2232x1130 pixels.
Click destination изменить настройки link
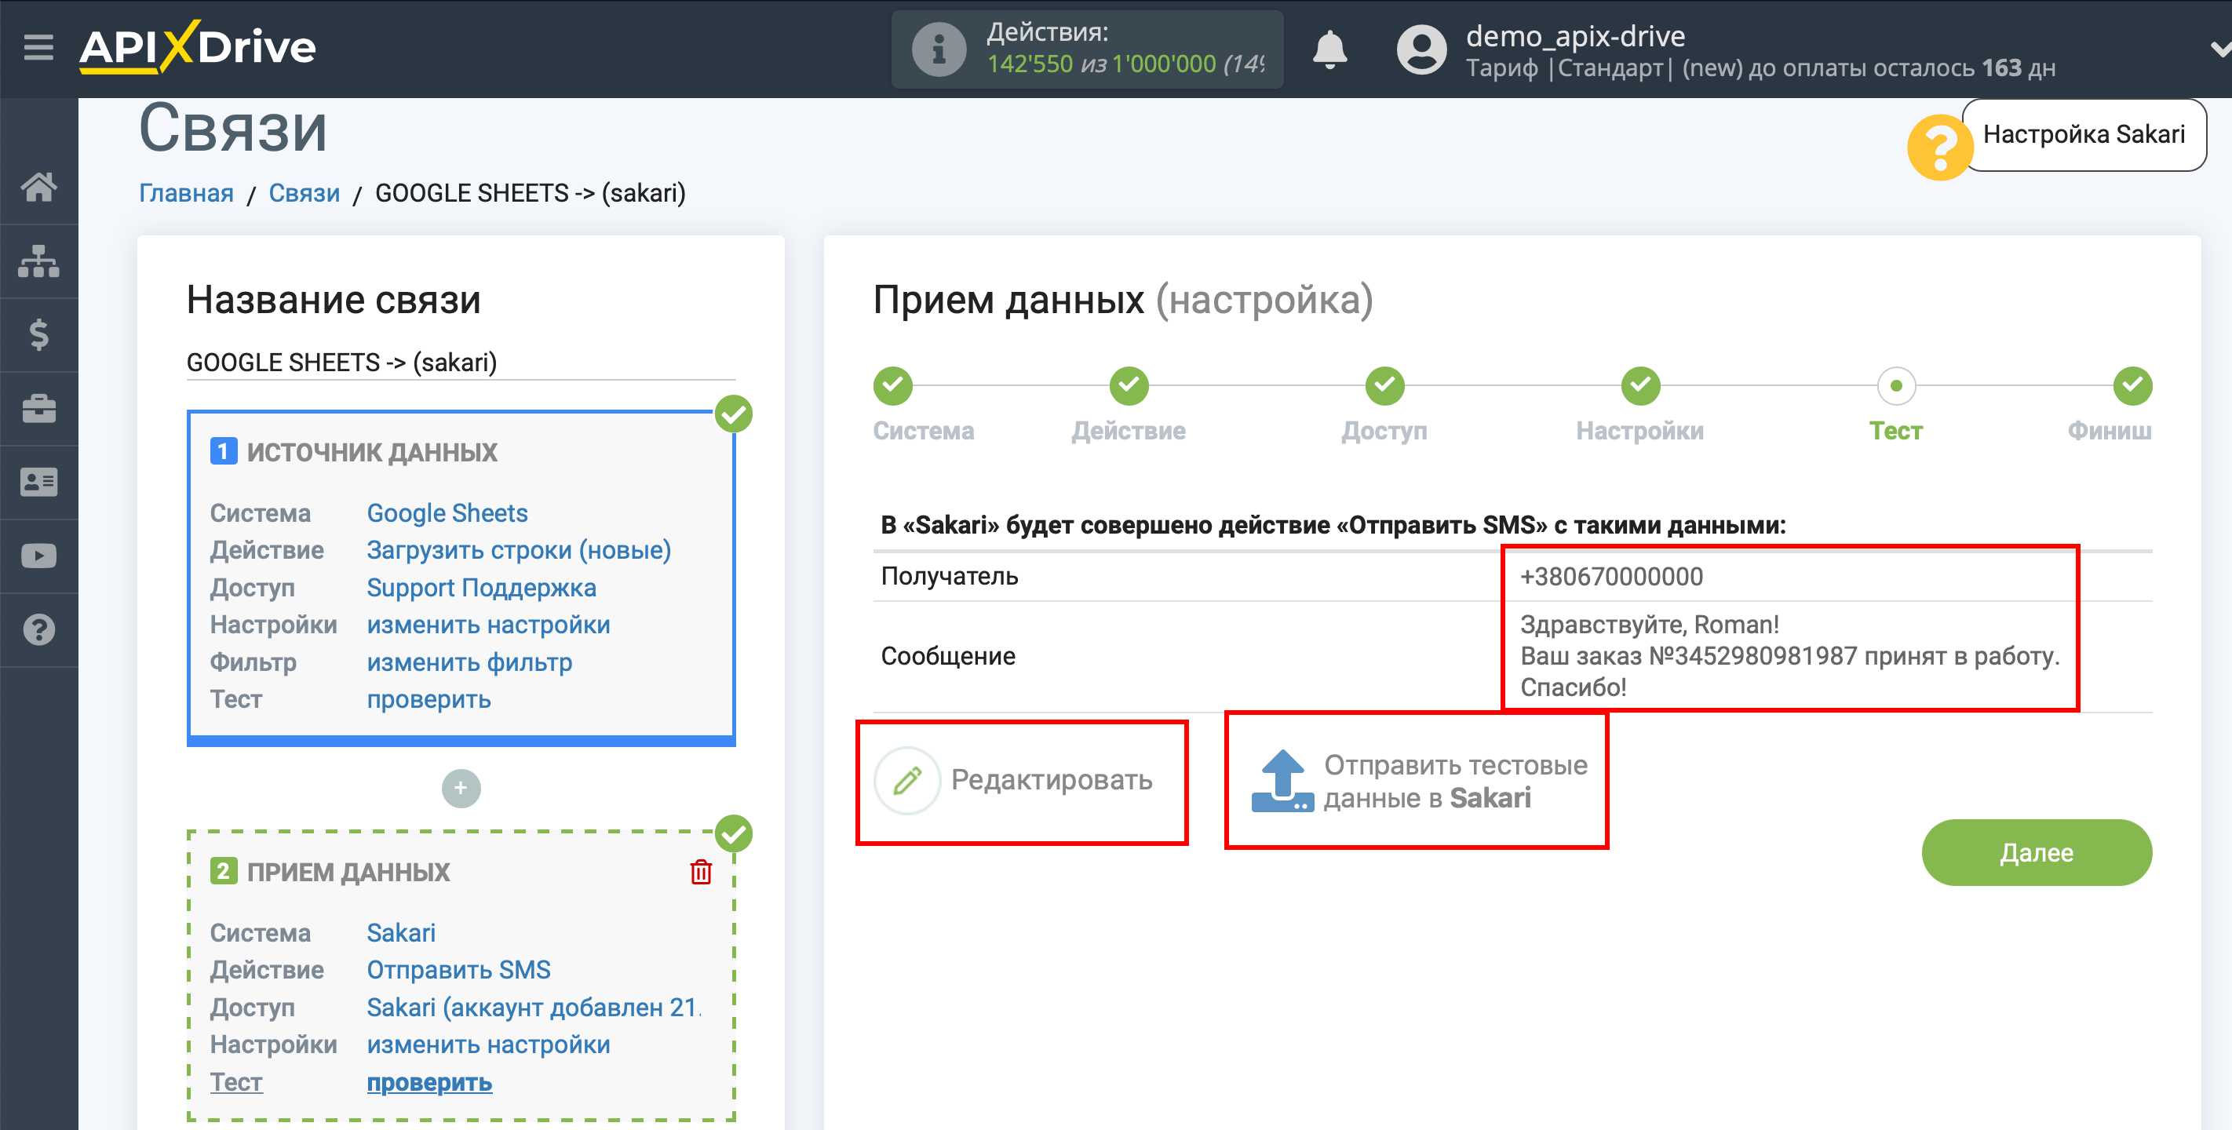click(489, 1044)
